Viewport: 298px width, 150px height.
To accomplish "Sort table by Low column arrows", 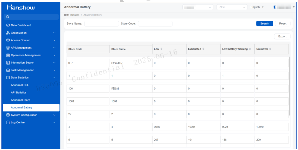I will click(x=161, y=49).
